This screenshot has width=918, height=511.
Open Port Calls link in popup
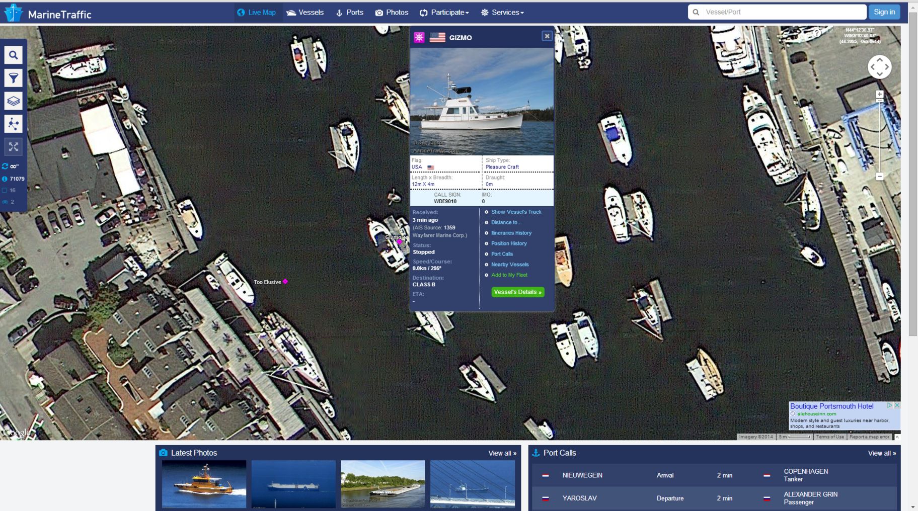click(x=502, y=254)
